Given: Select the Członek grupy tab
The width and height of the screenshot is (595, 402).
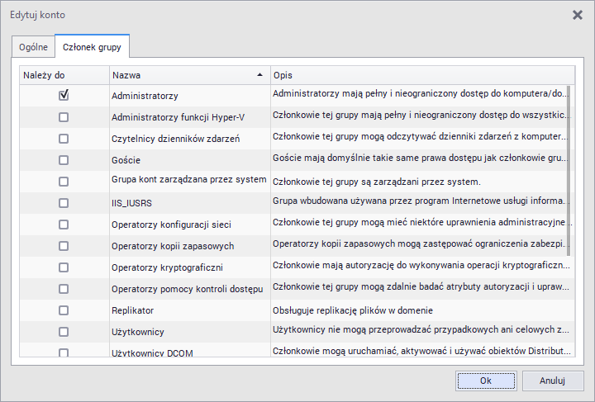Looking at the screenshot, I should [x=92, y=47].
